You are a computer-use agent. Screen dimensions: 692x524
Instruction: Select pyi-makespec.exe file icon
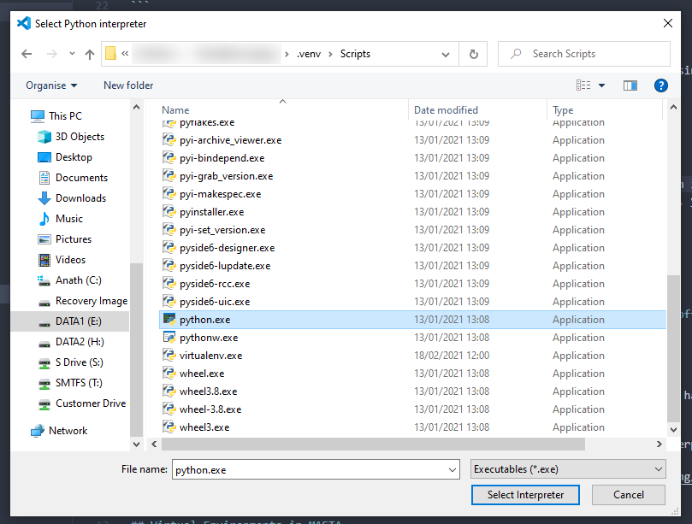169,194
